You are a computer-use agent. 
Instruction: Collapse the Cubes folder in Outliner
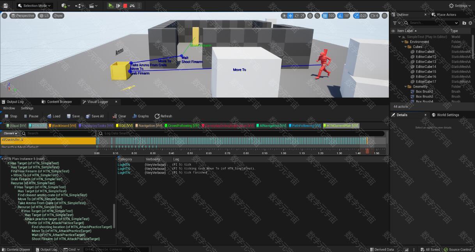406,47
